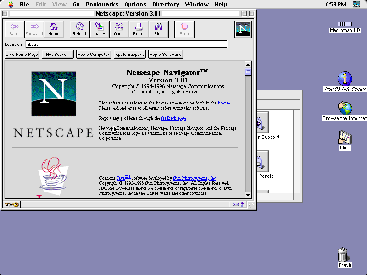Viewport: 367px width, 275px height.
Task: Reload the current page
Action: pos(79,29)
